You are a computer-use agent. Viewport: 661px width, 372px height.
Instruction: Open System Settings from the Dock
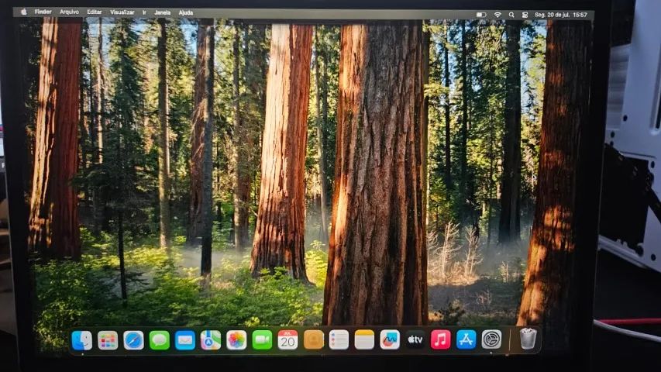(x=491, y=340)
